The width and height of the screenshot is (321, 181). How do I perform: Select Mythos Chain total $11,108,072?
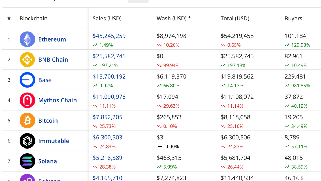coord(237,97)
